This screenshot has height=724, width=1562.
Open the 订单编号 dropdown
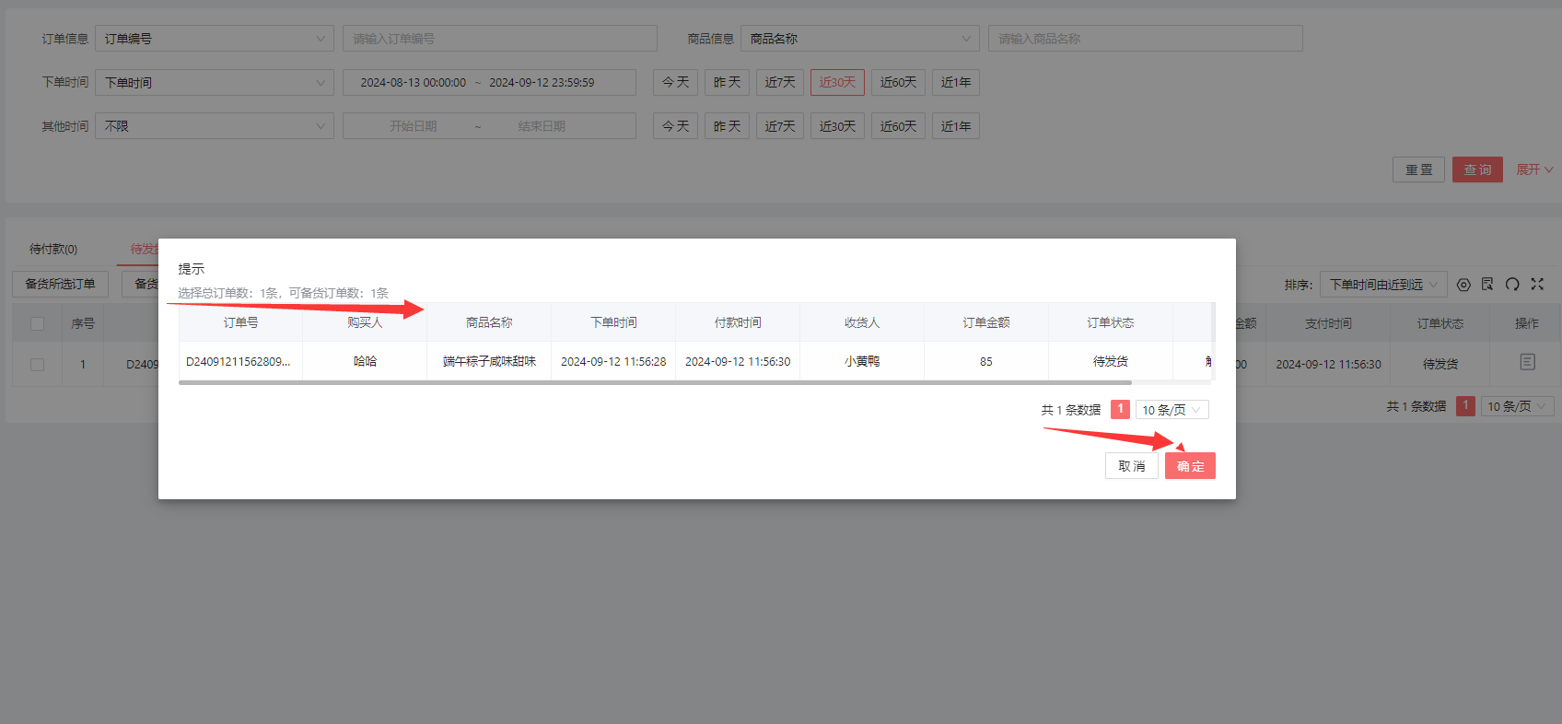click(215, 39)
